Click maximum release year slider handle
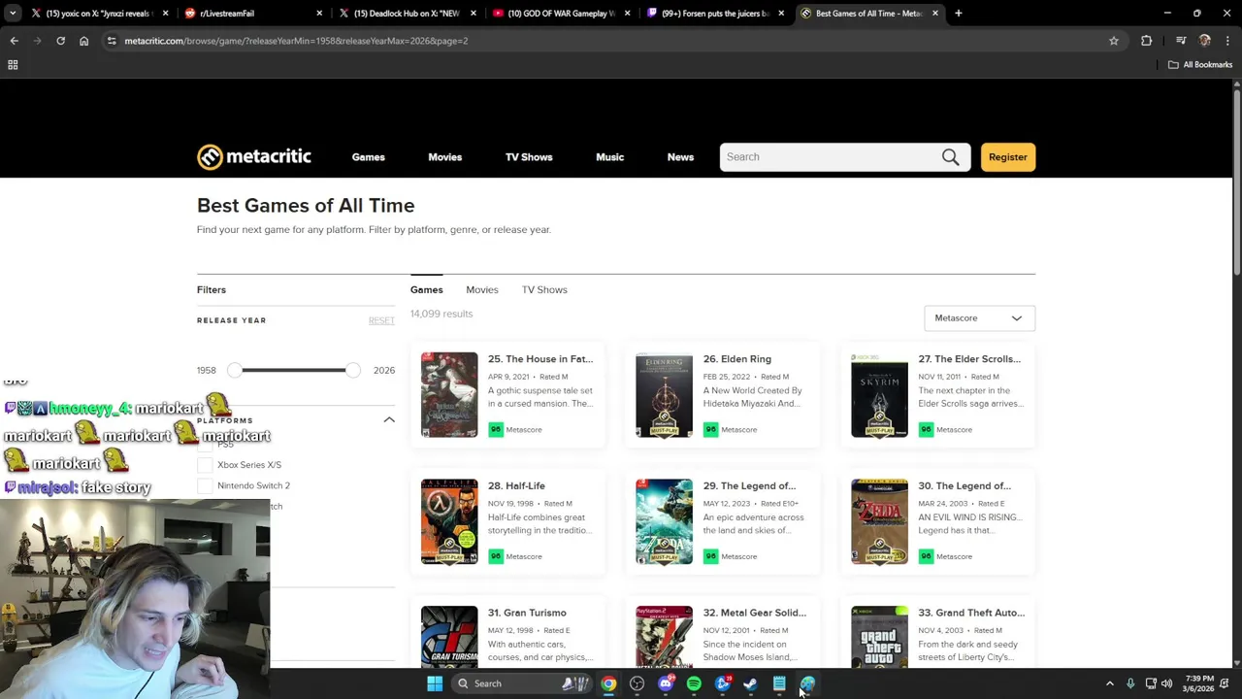The image size is (1242, 699). (352, 370)
